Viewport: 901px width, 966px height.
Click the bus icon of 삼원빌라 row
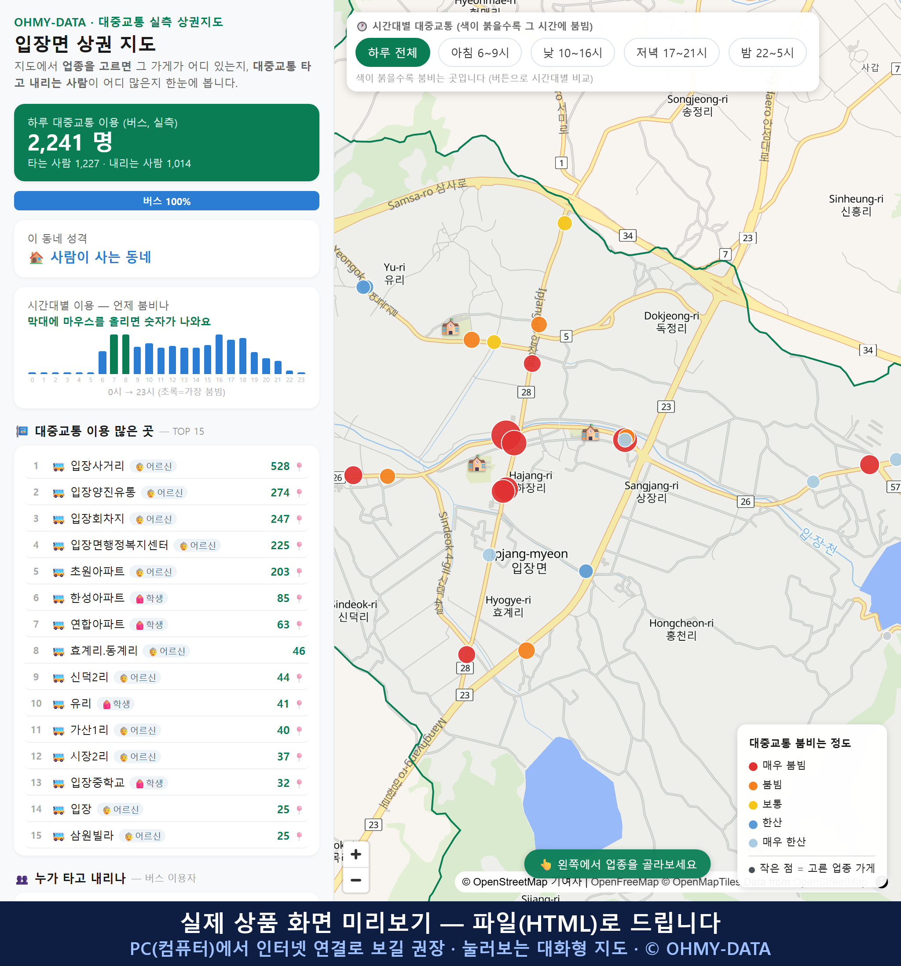[x=58, y=836]
